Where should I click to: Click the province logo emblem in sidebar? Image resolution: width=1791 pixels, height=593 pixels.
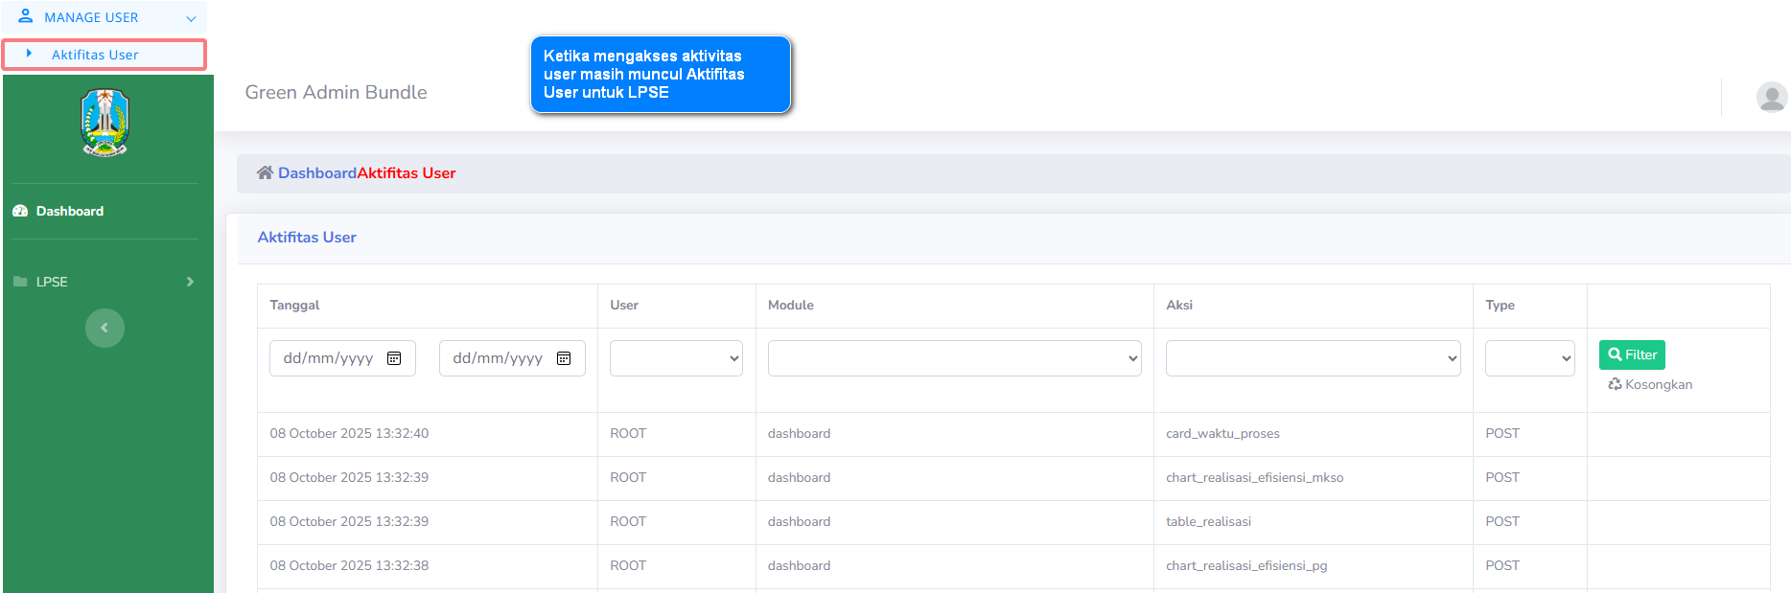pyautogui.click(x=105, y=123)
